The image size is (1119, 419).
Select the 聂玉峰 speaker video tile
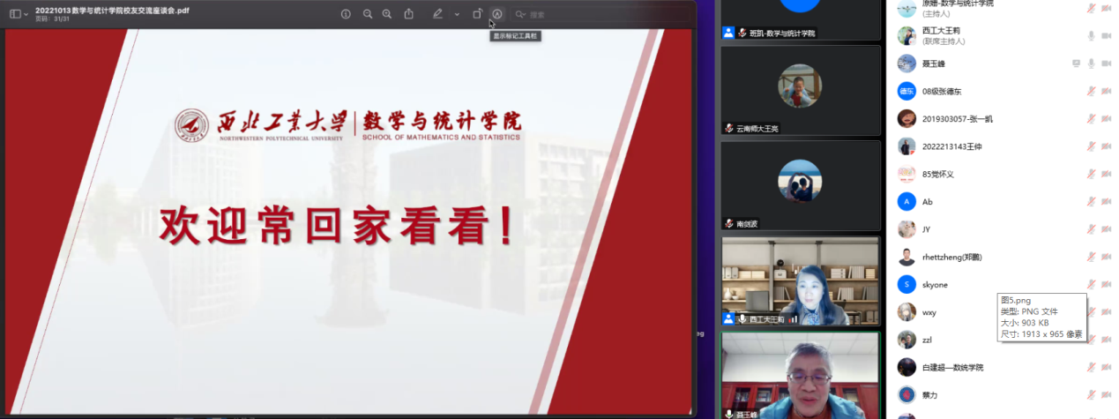[801, 375]
